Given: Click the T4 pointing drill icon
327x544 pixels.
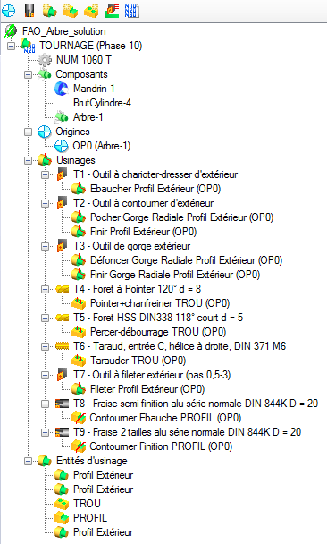Looking at the screenshot, I should 62,289.
